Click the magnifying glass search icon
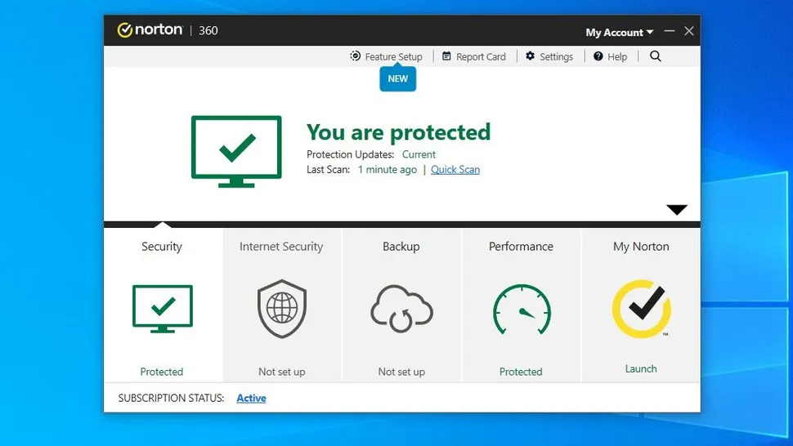793x446 pixels. 655,56
